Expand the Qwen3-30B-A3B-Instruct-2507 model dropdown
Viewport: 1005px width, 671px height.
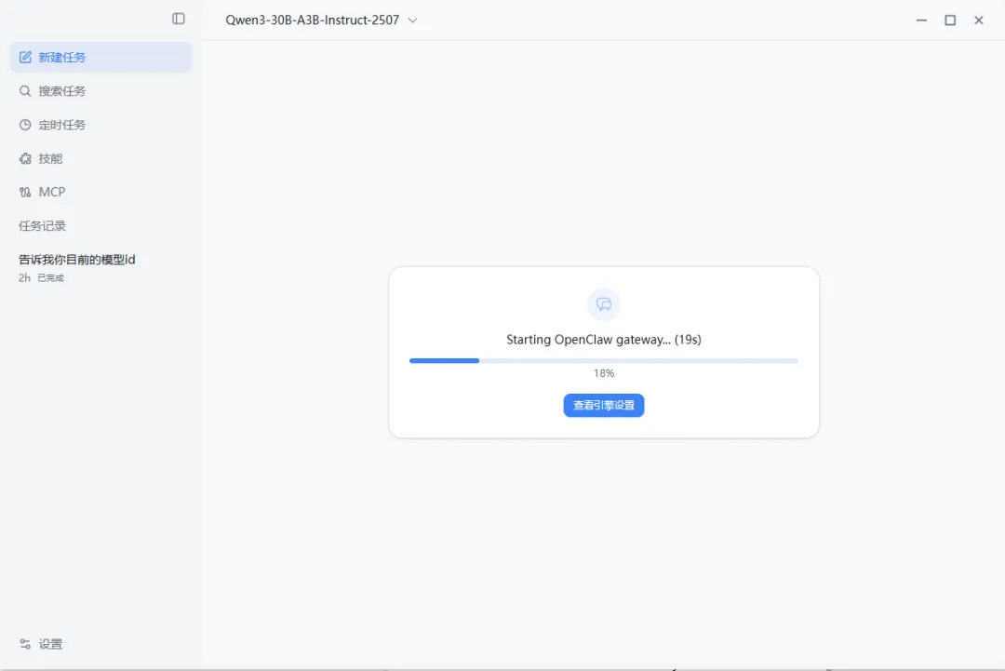[x=321, y=20]
